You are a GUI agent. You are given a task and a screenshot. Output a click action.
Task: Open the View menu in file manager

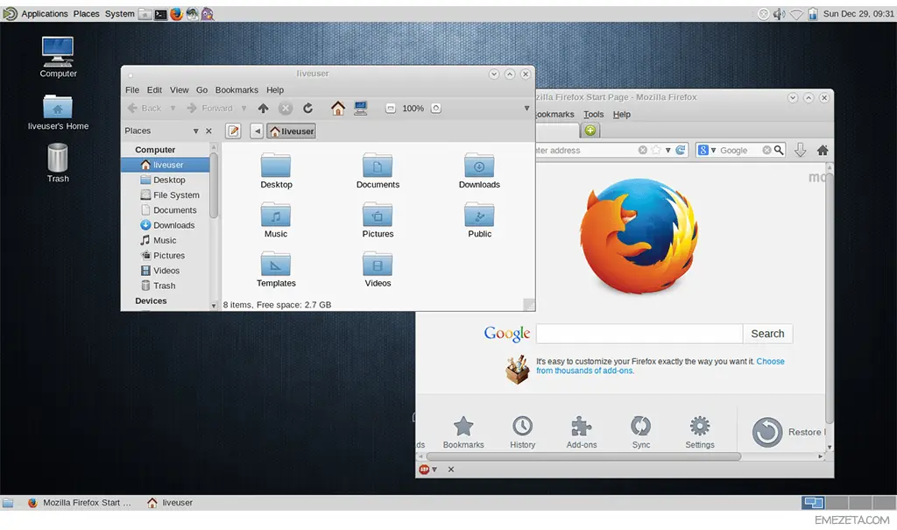click(179, 90)
